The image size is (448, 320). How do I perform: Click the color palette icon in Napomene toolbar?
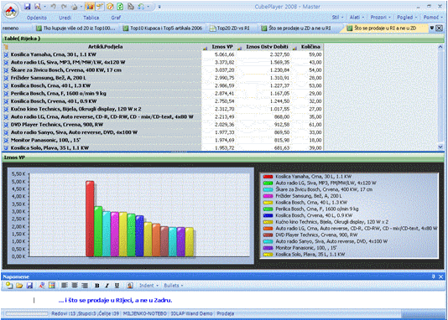pyautogui.click(x=52, y=286)
